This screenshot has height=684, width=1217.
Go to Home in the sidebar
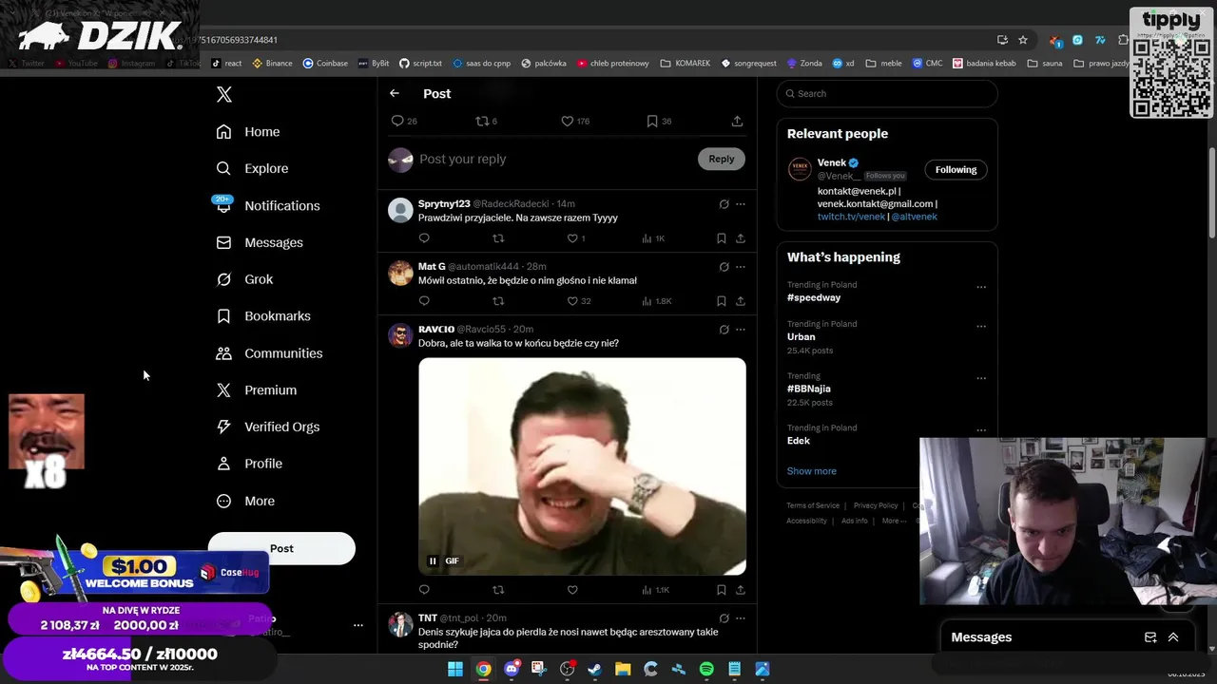point(248,132)
